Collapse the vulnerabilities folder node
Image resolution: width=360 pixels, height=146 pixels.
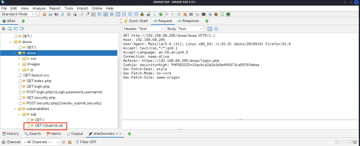[15, 109]
